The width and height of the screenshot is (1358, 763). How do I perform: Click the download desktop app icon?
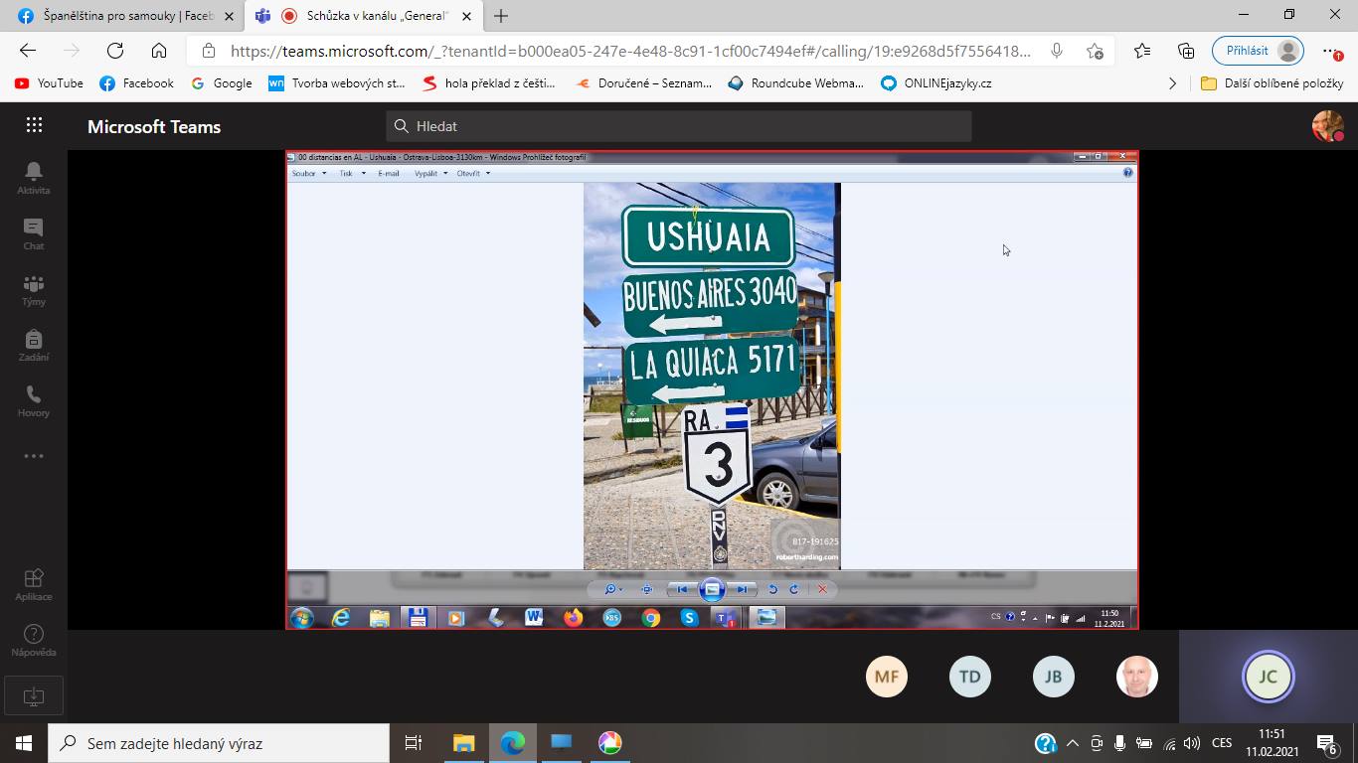pyautogui.click(x=33, y=696)
